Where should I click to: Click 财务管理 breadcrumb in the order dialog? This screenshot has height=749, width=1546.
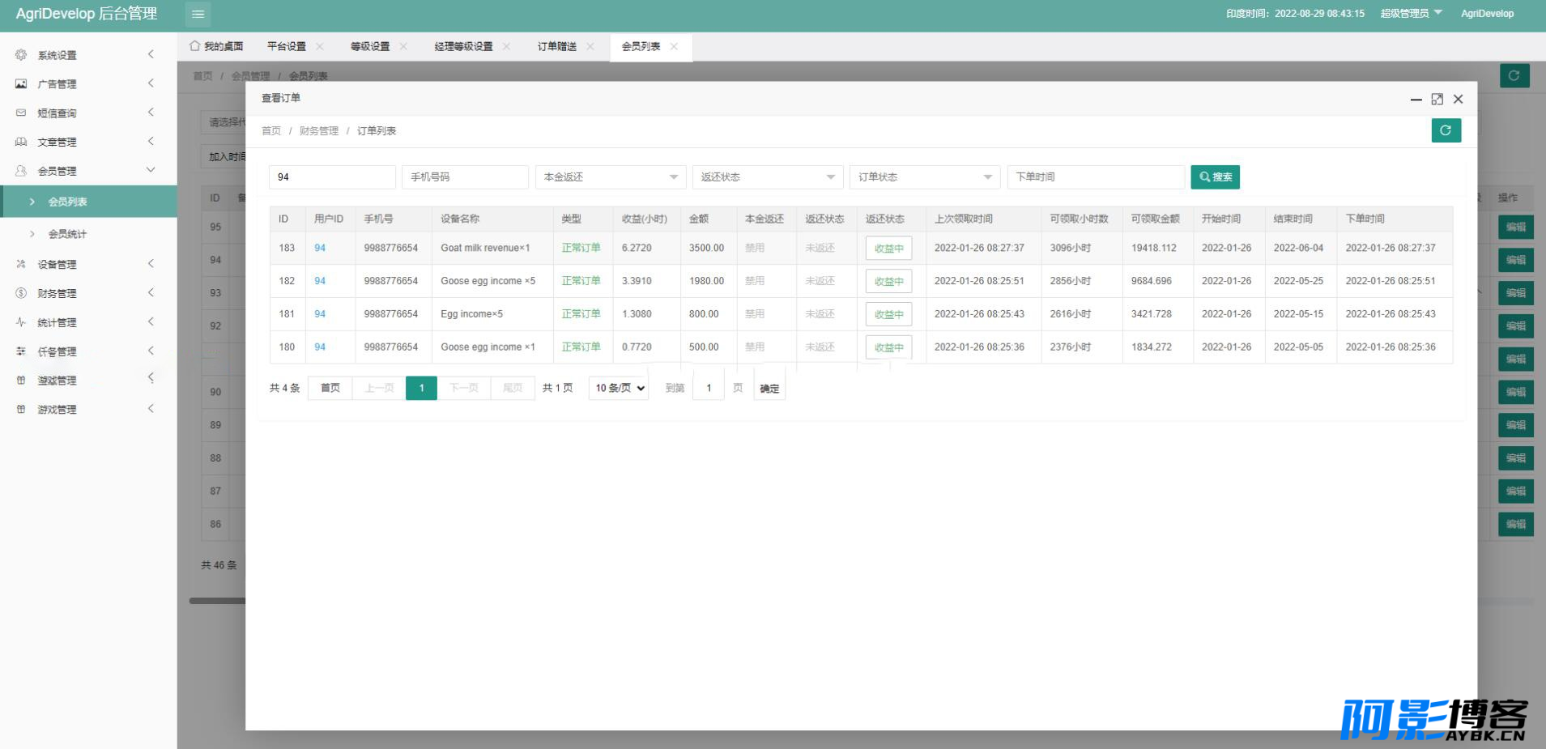[319, 130]
